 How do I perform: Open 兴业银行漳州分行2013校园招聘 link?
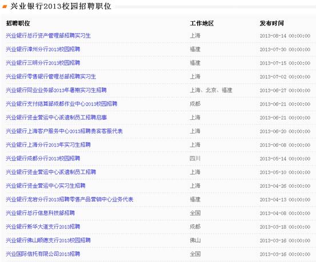point(43,49)
